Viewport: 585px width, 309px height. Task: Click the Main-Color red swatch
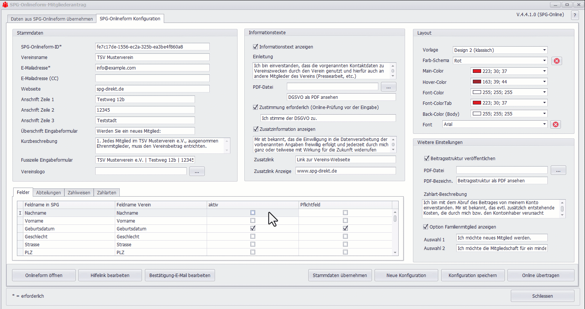point(477,71)
